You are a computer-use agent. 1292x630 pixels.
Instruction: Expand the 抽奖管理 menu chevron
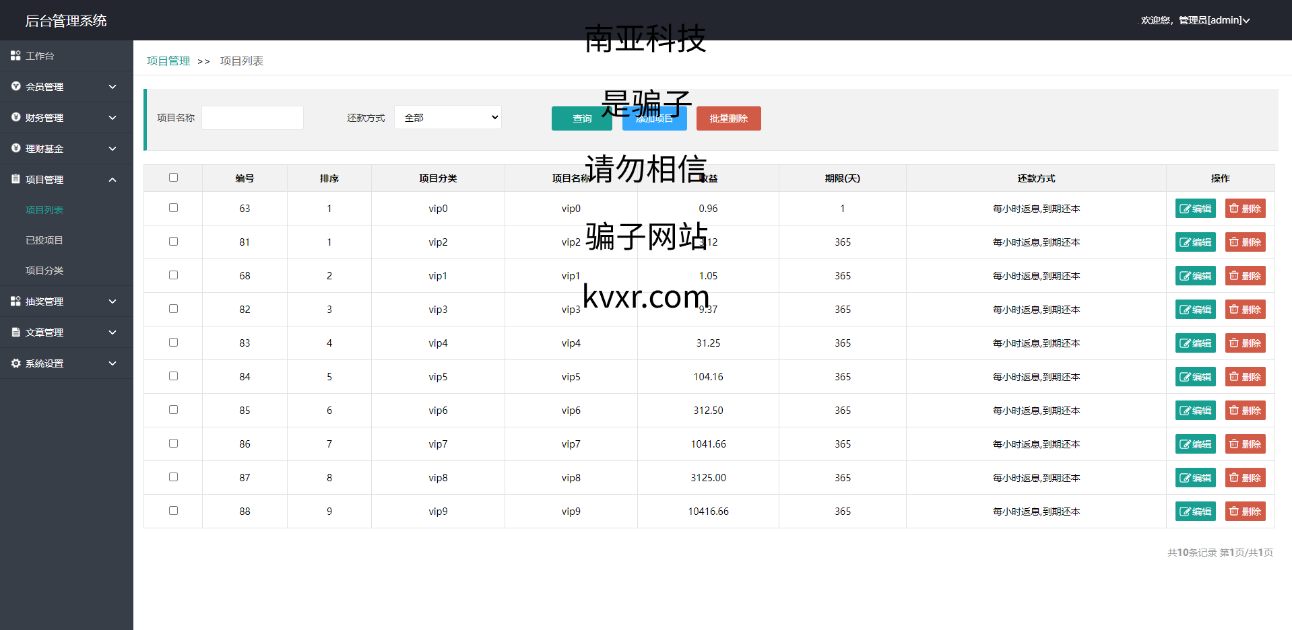pyautogui.click(x=112, y=302)
